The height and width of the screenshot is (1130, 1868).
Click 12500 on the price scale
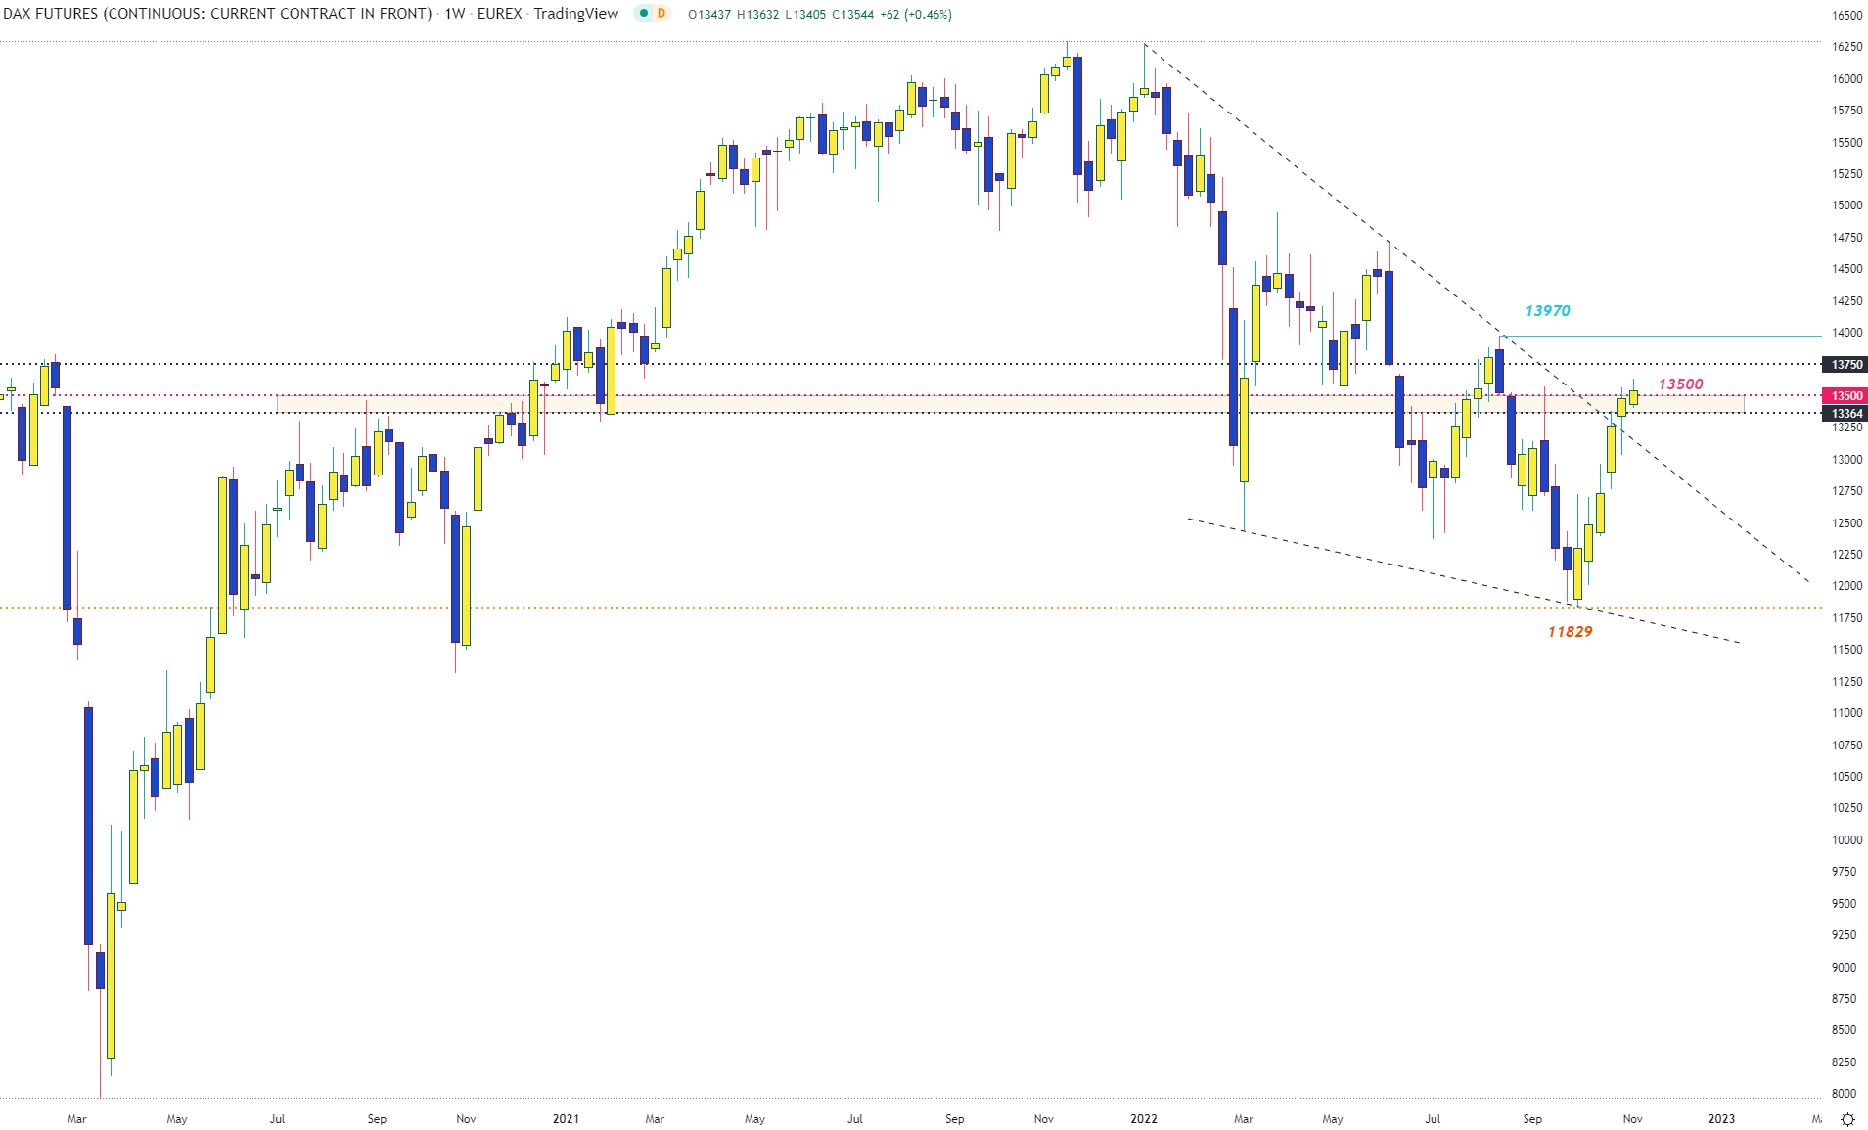1847,523
